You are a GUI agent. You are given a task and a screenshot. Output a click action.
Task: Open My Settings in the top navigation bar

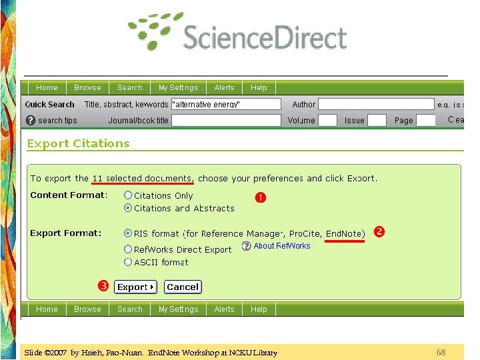click(x=179, y=87)
